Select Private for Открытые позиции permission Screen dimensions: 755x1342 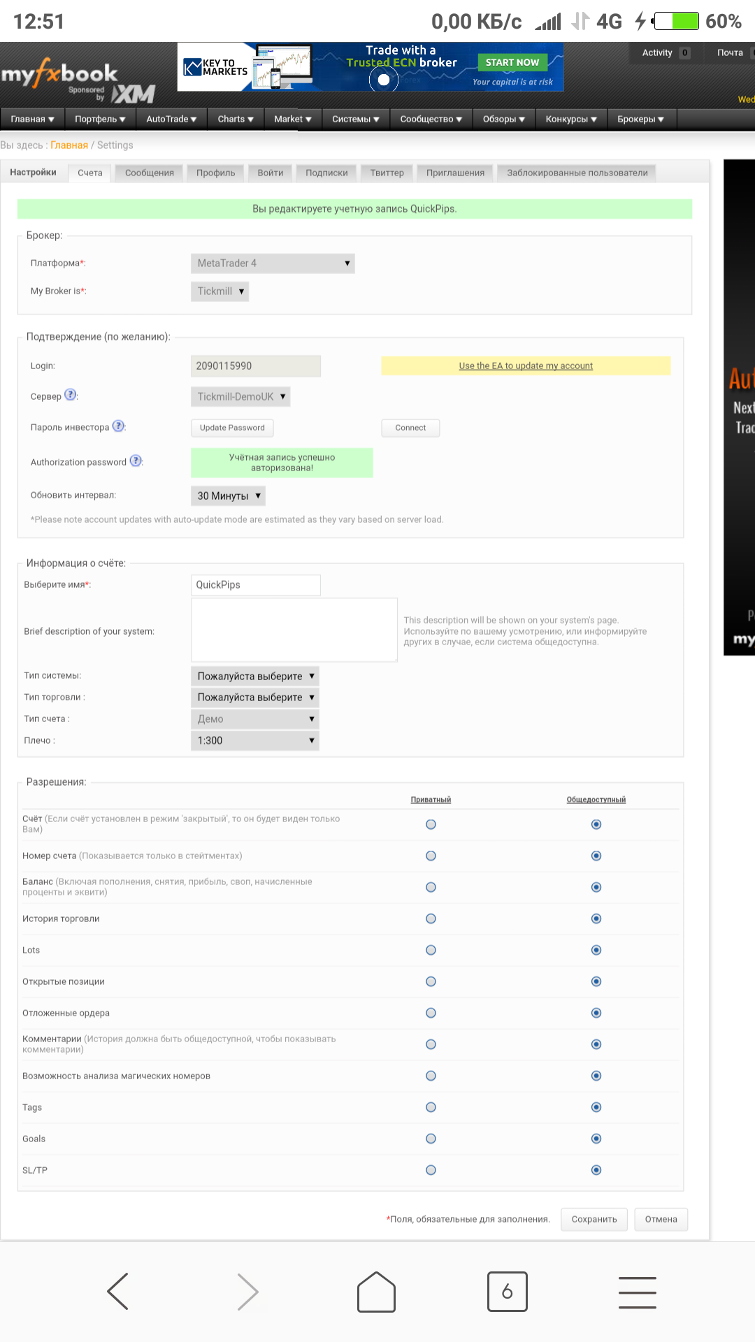tap(431, 981)
